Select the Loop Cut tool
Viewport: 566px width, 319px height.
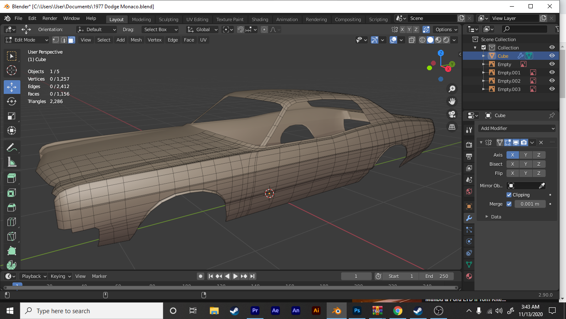[x=12, y=222]
